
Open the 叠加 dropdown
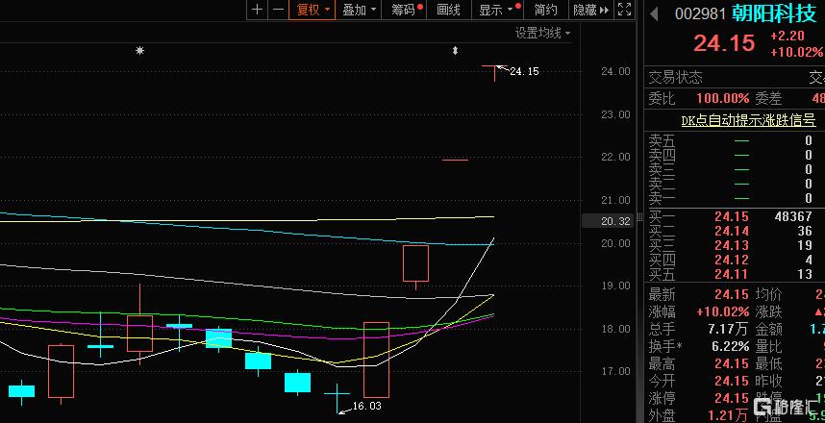point(359,10)
